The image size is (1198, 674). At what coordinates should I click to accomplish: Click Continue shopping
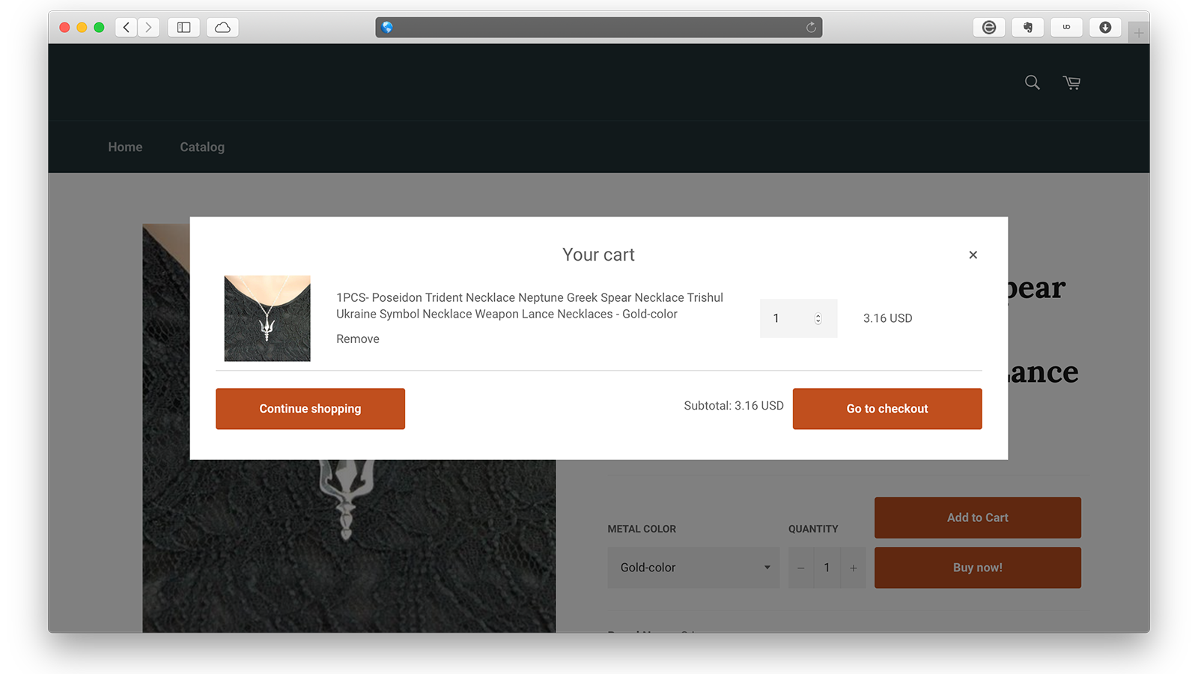coord(310,408)
